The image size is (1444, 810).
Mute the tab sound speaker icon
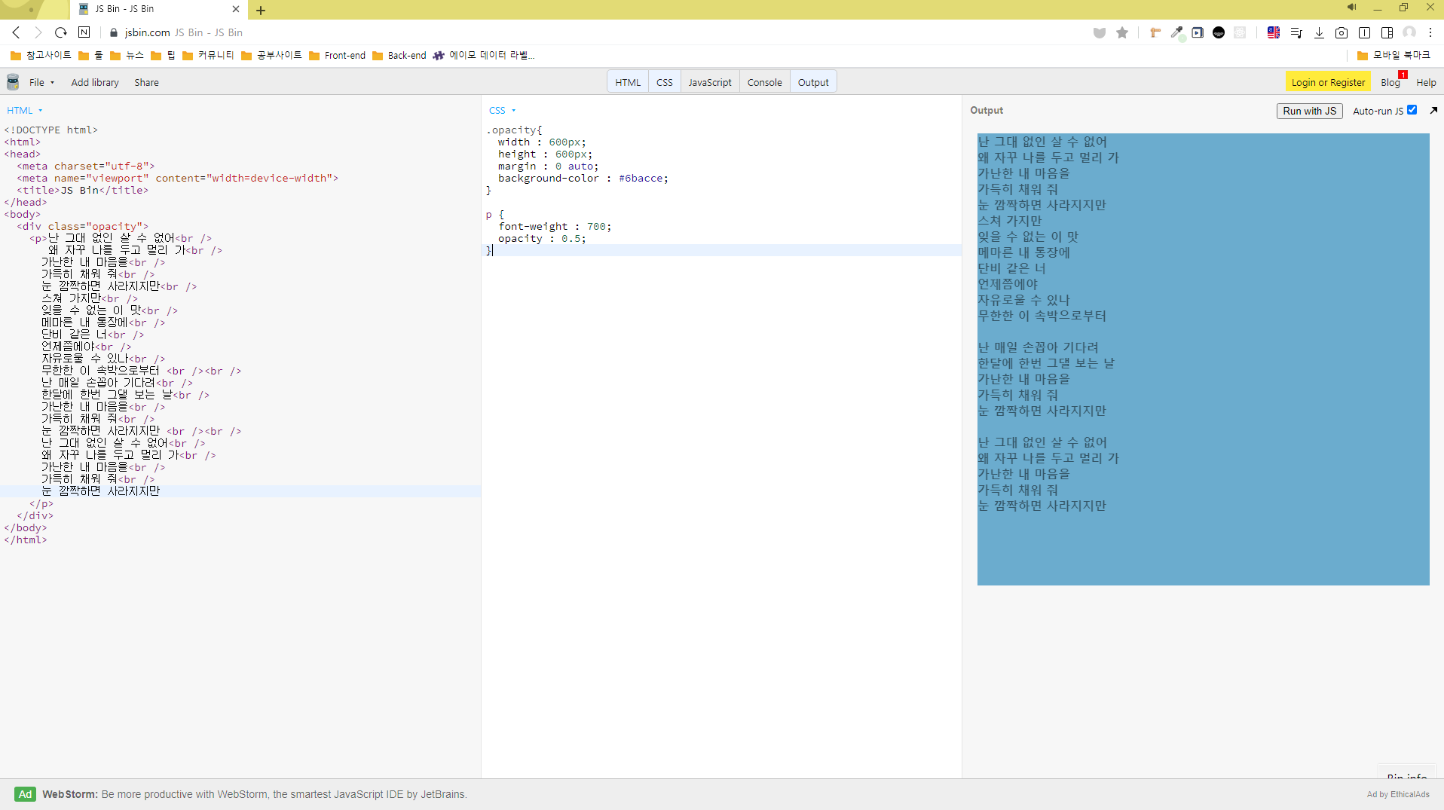(1351, 8)
